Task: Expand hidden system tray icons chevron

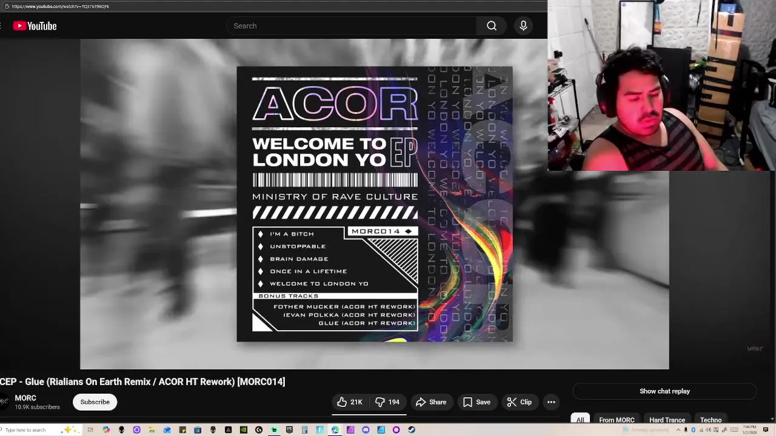Action: (678, 430)
